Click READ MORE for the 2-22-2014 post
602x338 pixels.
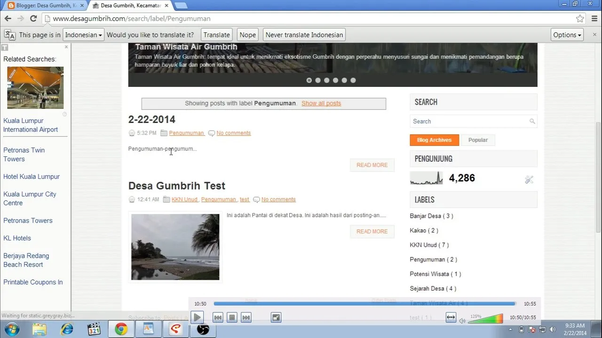click(x=372, y=165)
